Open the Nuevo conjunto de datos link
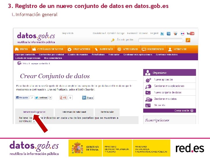 (167, 92)
